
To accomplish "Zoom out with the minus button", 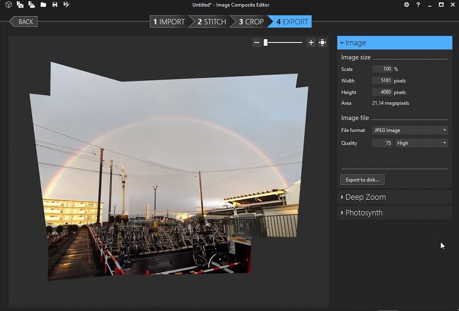I will pyautogui.click(x=256, y=42).
